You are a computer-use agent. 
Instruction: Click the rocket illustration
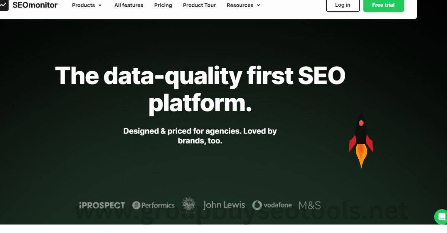(361, 140)
